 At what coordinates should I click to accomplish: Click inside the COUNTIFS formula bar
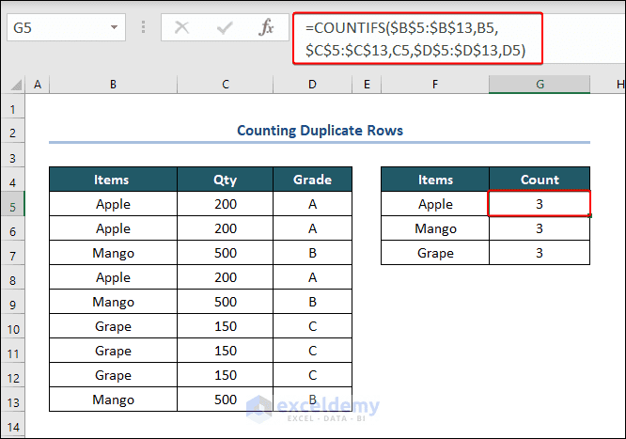pyautogui.click(x=417, y=39)
